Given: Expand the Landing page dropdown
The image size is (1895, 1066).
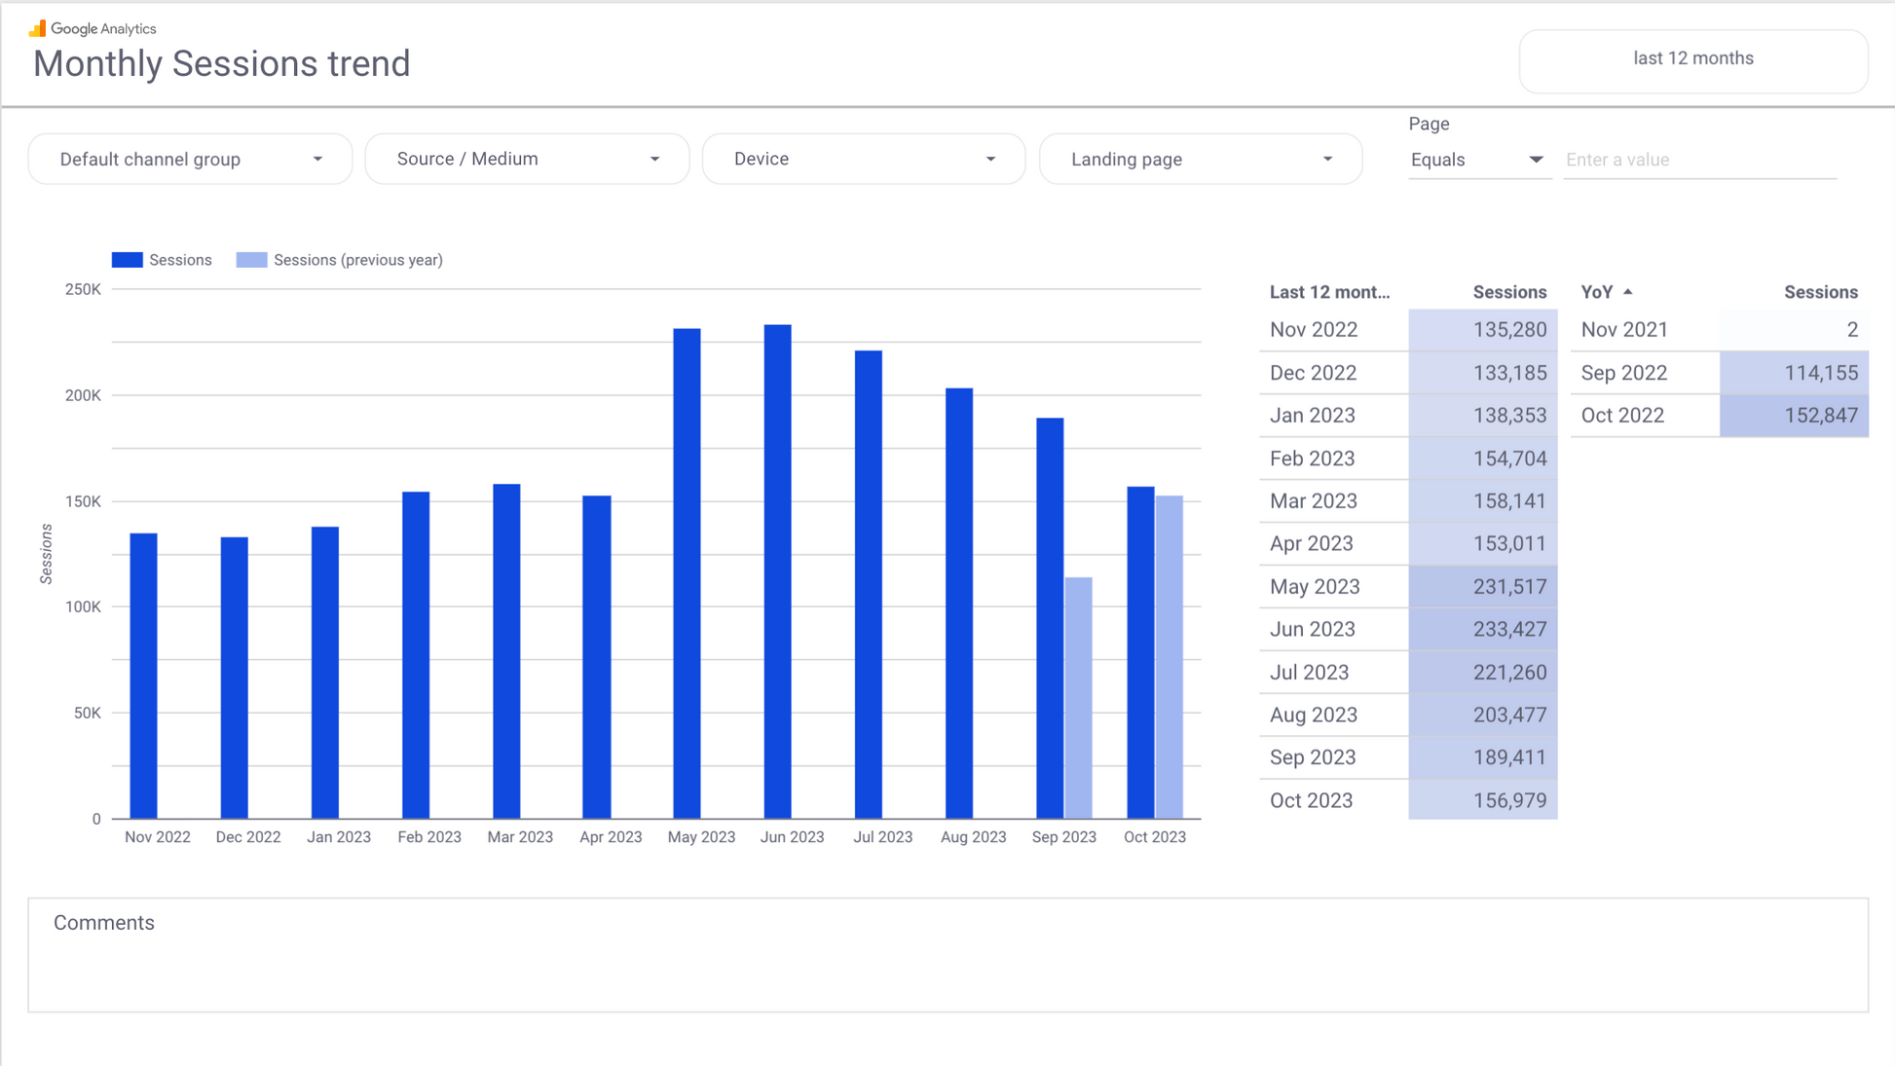Looking at the screenshot, I should (x=1201, y=159).
